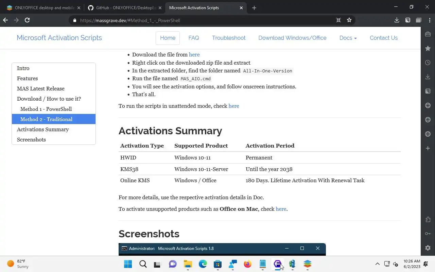Jump to Screenshots in sidebar
Image resolution: width=435 pixels, height=272 pixels.
54,139
